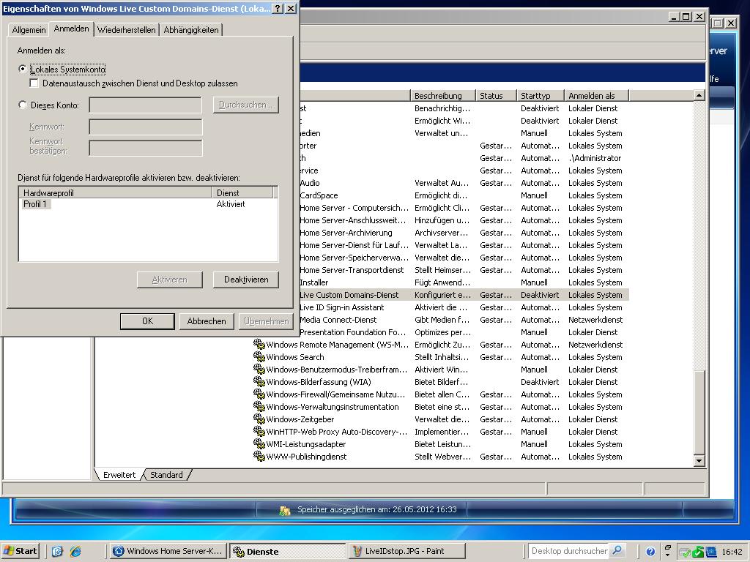Click Abbrechen to cancel the dialog
The width and height of the screenshot is (750, 562).
point(207,321)
